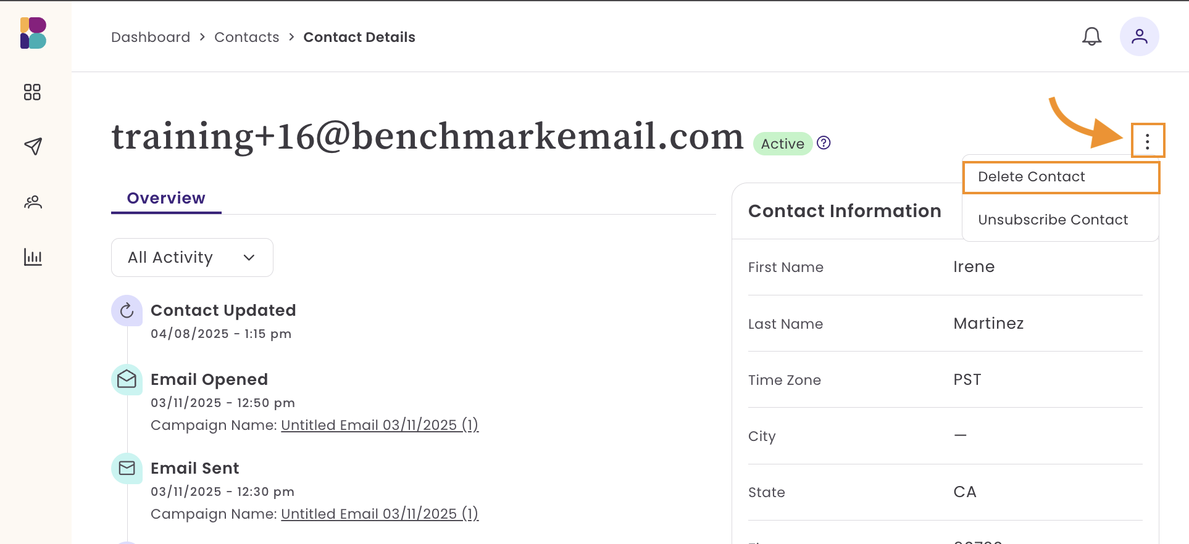The width and height of the screenshot is (1189, 544).
Task: Open the user profile avatar
Action: click(x=1139, y=37)
